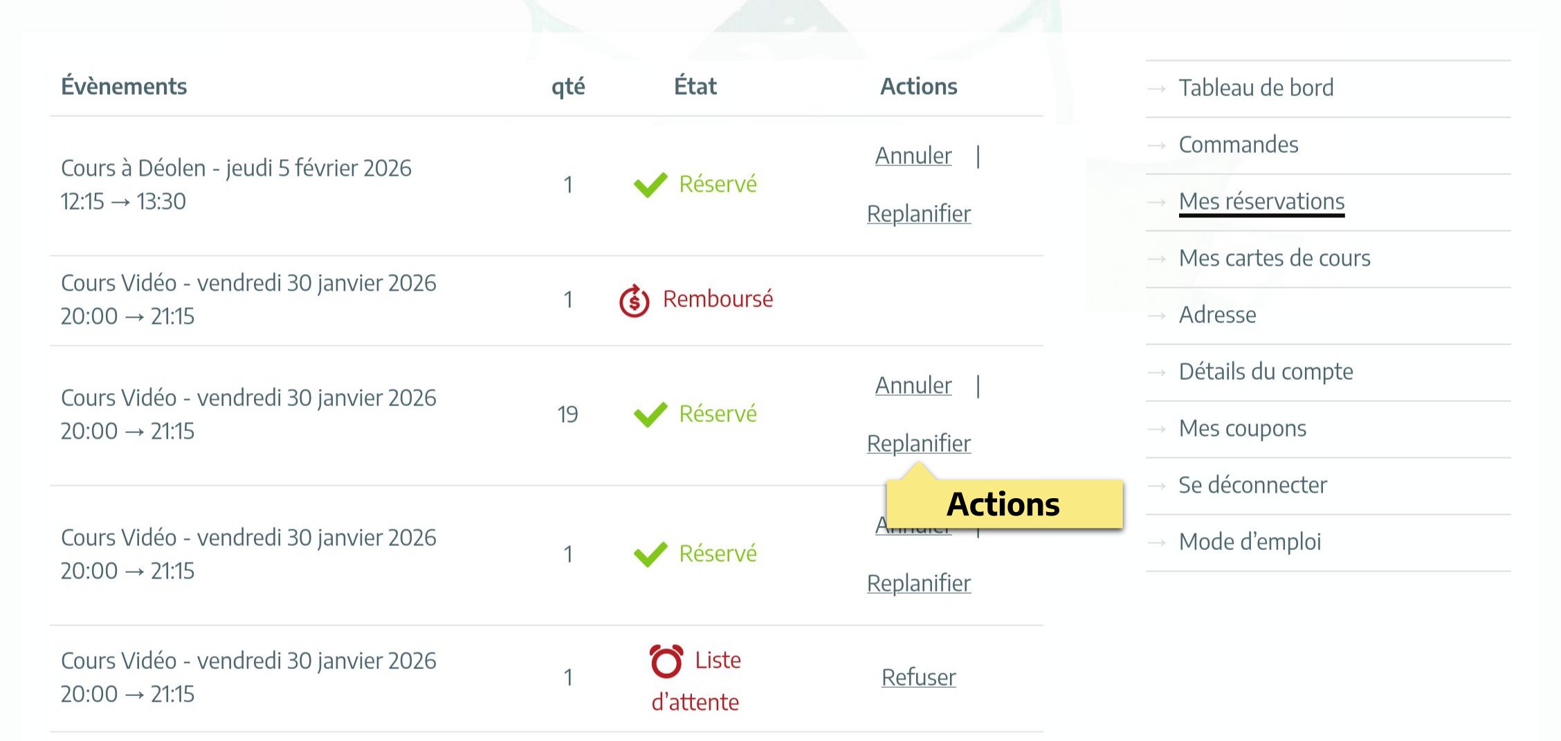
Task: Click the alarm clock waiting list icon
Action: [x=666, y=661]
